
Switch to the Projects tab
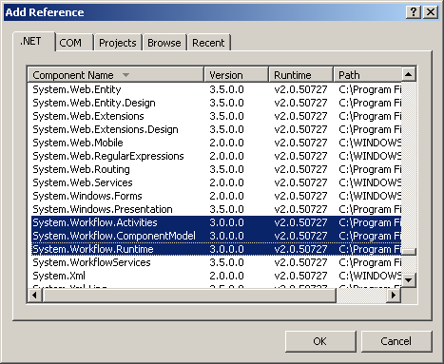118,43
